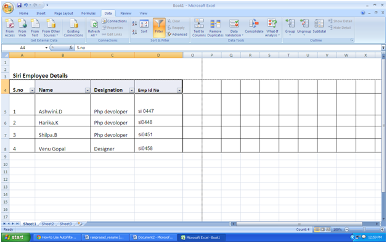This screenshot has width=387, height=243.
Task: Switch to Page Break Preview in status bar
Action: click(328, 229)
